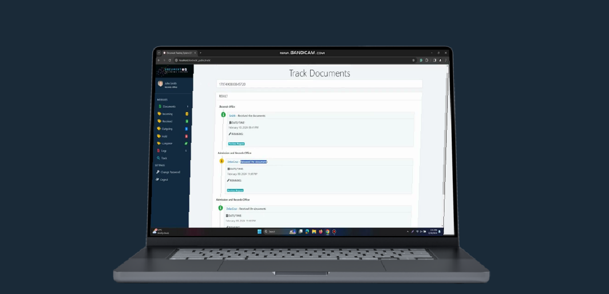Show hidden system tray icons chevron

(x=408, y=232)
